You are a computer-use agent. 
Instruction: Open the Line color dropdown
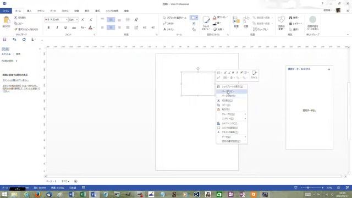tap(217, 23)
